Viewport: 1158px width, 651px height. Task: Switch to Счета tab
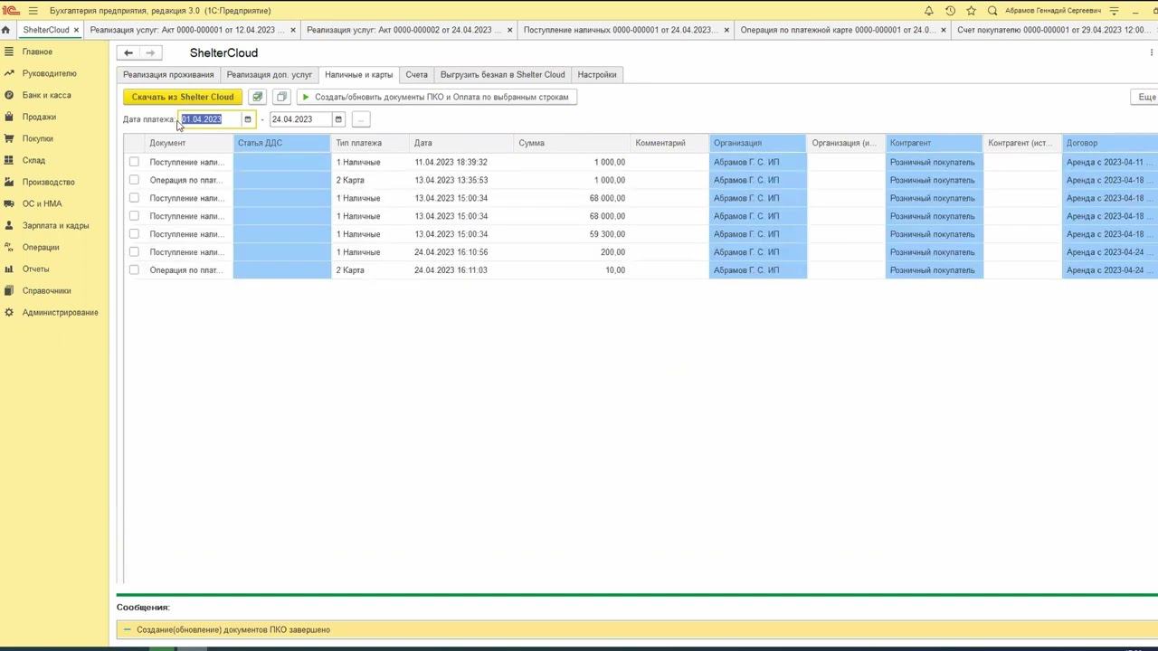[x=416, y=75]
